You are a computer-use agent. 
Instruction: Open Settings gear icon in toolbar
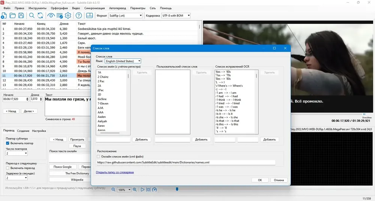point(68,16)
